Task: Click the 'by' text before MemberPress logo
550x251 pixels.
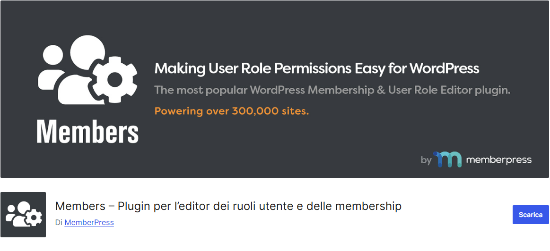Action: point(426,160)
